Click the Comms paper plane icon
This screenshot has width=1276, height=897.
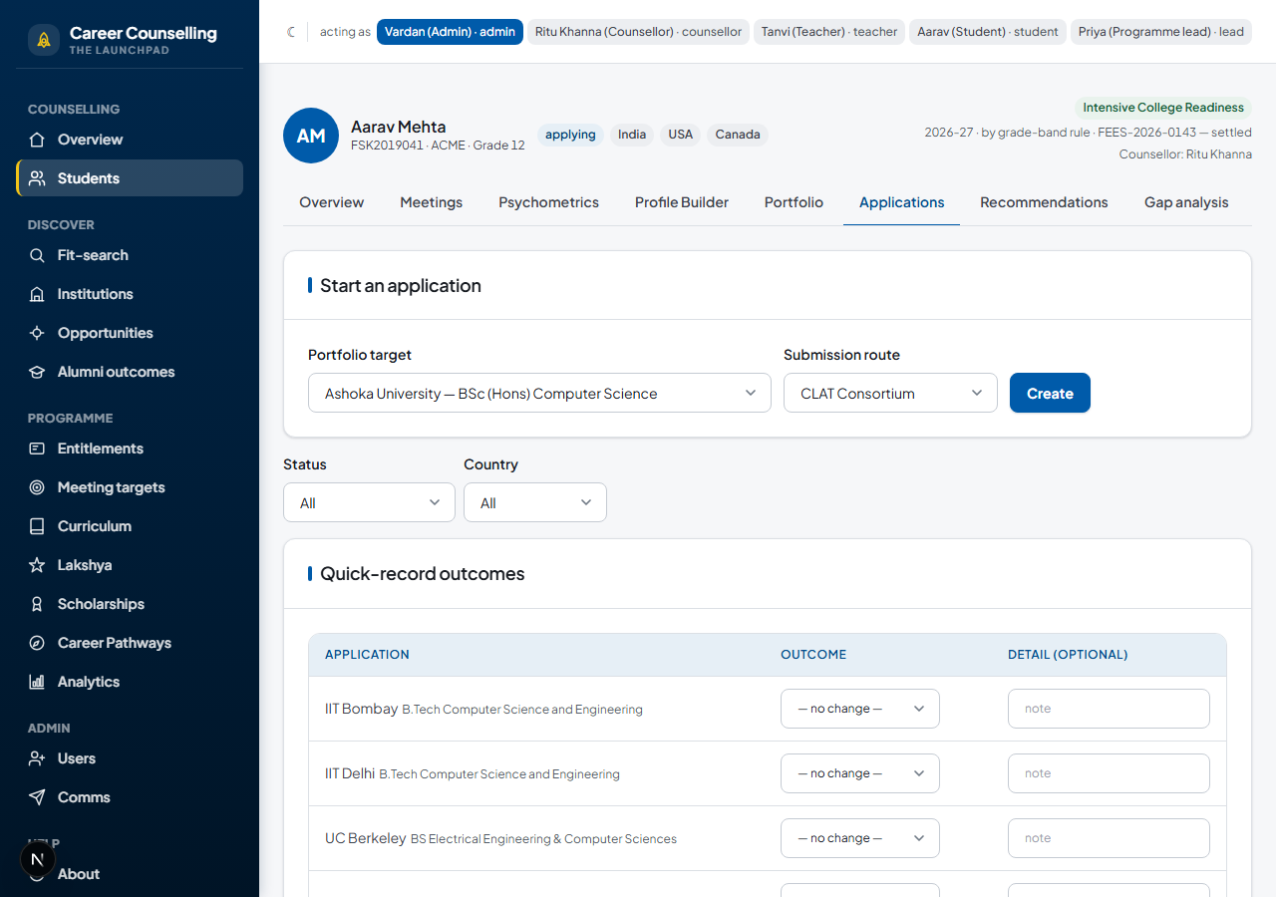pyautogui.click(x=37, y=797)
